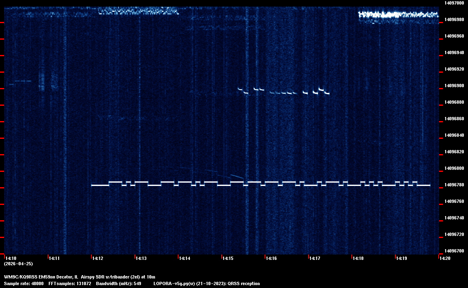Click the 14096780 frequency scale label
The width and height of the screenshot is (468, 288).
tap(454, 185)
